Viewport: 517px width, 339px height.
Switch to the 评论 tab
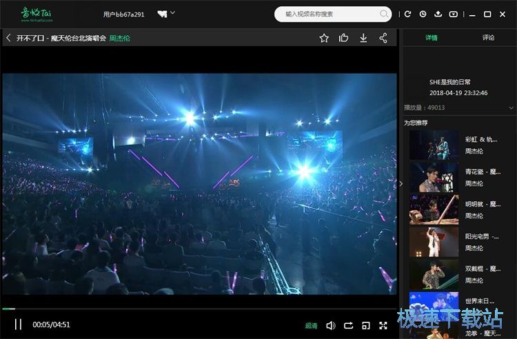coord(488,38)
